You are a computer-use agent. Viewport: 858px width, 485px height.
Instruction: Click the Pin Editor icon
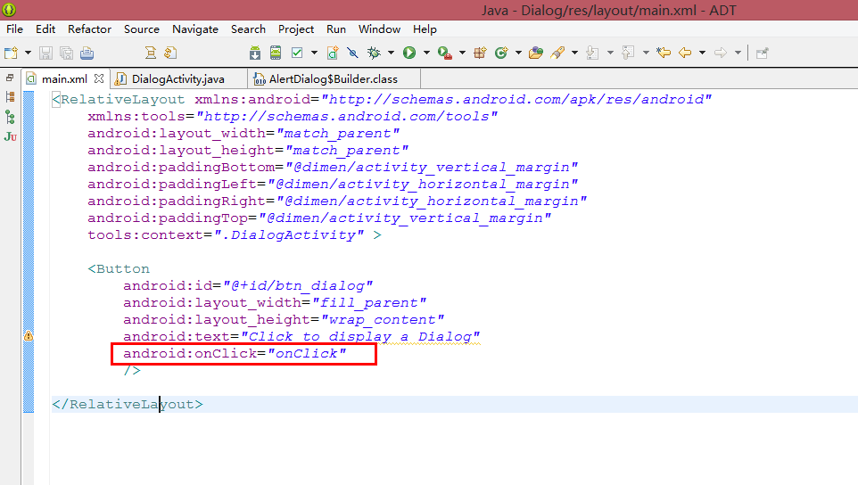(763, 53)
